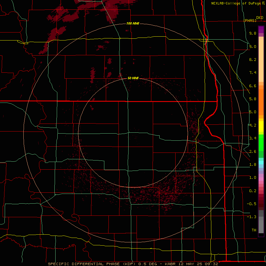The height and width of the screenshot is (266, 266).
Task: Click the 0.2 scale value
Action: 253,191
